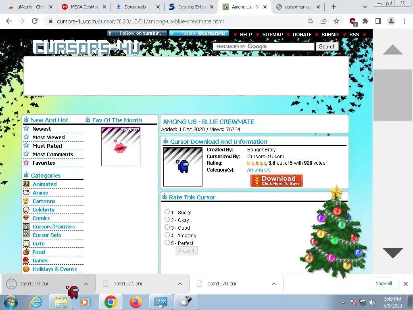Open Chrome's three-dot menu
This screenshot has width=413, height=310.
[x=404, y=21]
